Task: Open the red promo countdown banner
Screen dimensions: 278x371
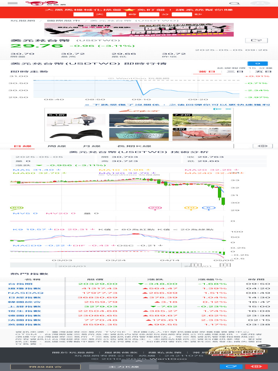Action: (x=139, y=12)
